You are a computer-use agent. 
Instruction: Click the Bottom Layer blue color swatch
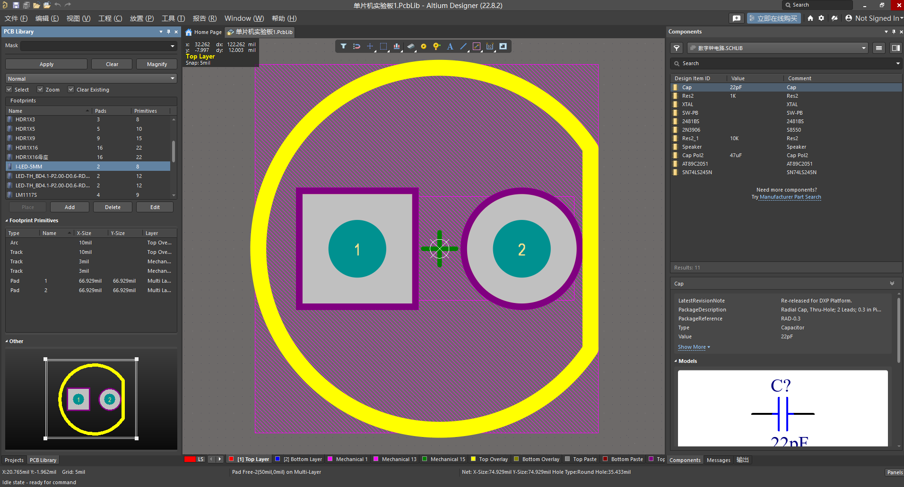point(278,459)
